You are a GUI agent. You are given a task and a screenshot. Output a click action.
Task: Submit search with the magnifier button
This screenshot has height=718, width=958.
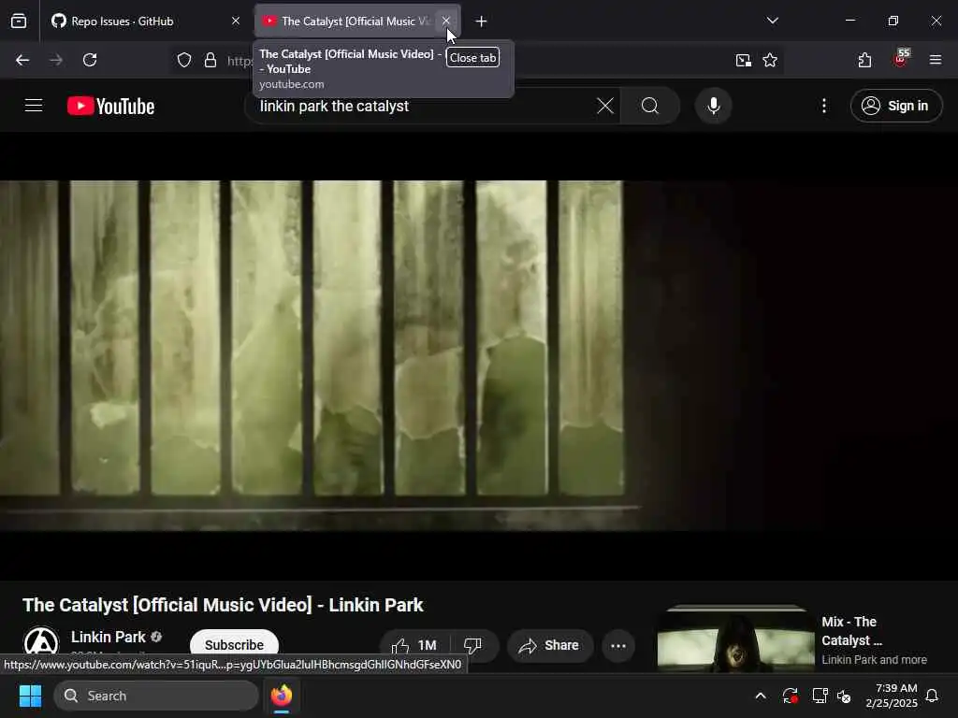(x=650, y=107)
